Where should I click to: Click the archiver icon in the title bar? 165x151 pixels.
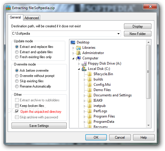pyautogui.click(x=8, y=8)
